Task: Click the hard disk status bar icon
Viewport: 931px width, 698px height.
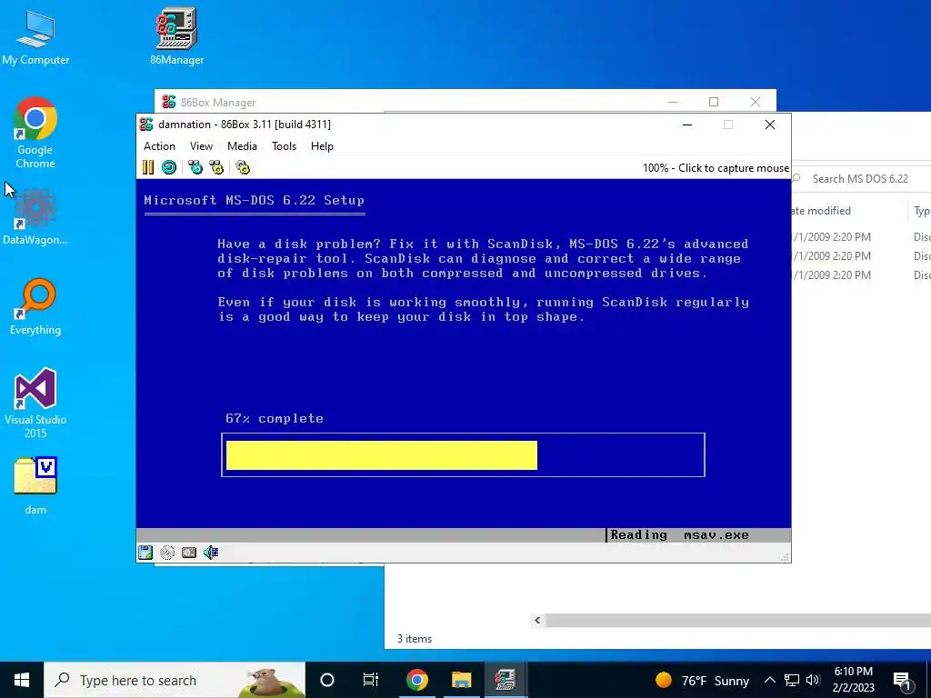Action: tap(189, 553)
